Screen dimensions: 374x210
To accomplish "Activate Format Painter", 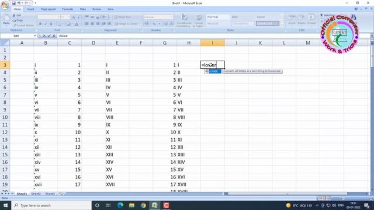I will [x=23, y=25].
